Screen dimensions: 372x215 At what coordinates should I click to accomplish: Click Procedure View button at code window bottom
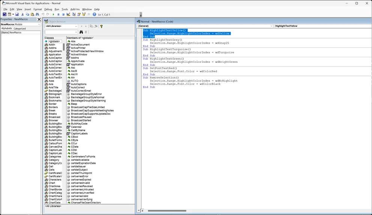click(139, 211)
